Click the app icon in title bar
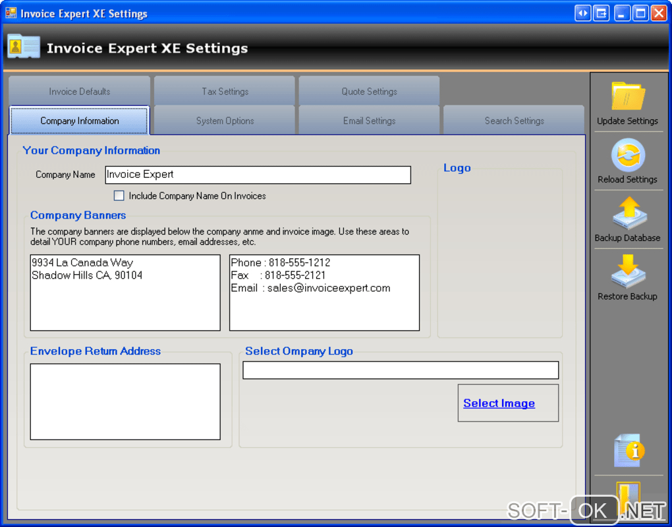The width and height of the screenshot is (672, 527). click(11, 13)
